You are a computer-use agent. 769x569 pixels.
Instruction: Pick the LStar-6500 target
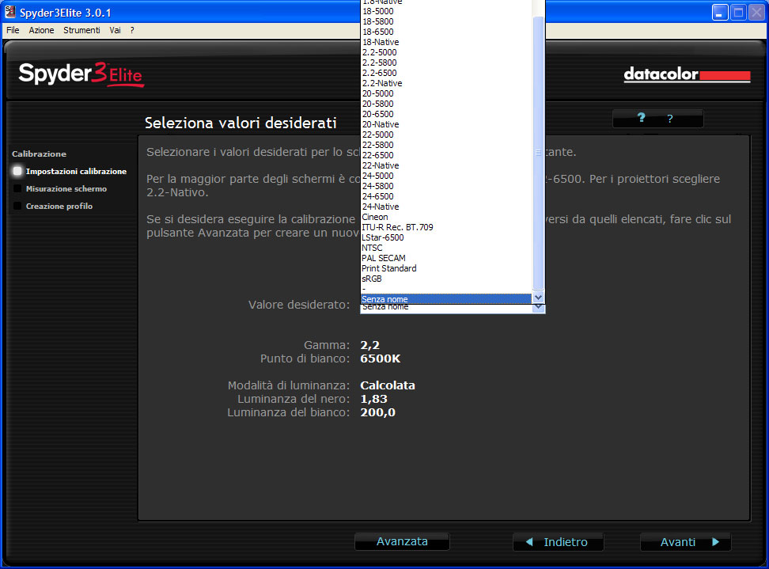click(446, 238)
